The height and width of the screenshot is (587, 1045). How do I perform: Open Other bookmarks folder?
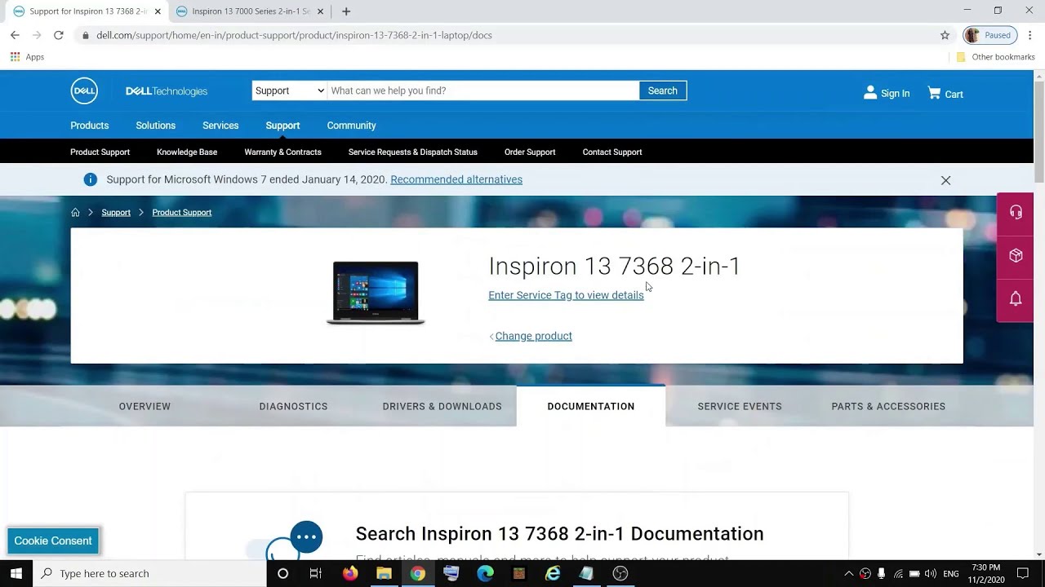pos(995,57)
